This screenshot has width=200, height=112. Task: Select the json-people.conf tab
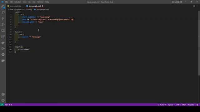[x=35, y=6]
